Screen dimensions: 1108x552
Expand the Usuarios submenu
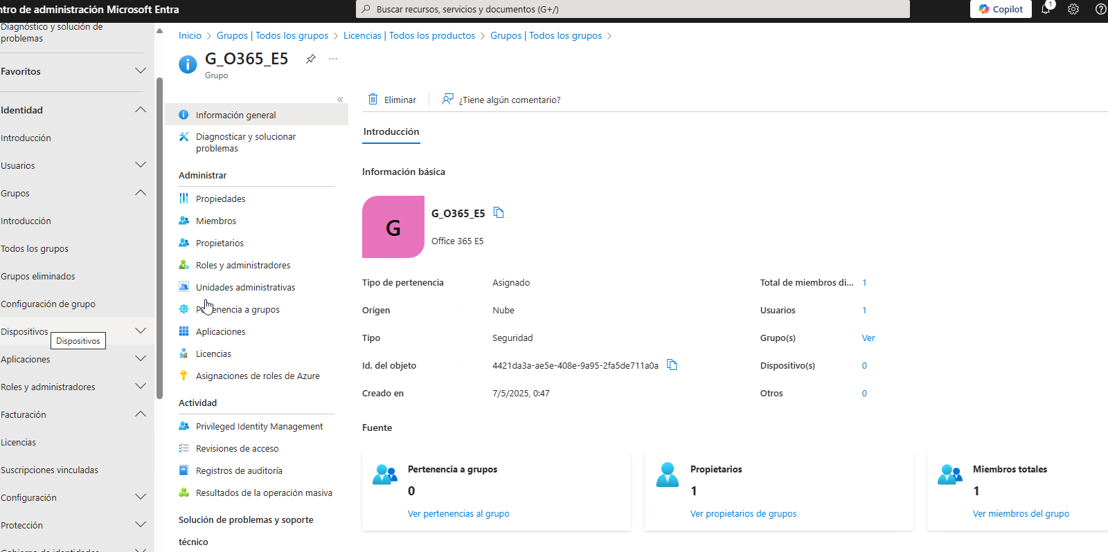pyautogui.click(x=141, y=165)
